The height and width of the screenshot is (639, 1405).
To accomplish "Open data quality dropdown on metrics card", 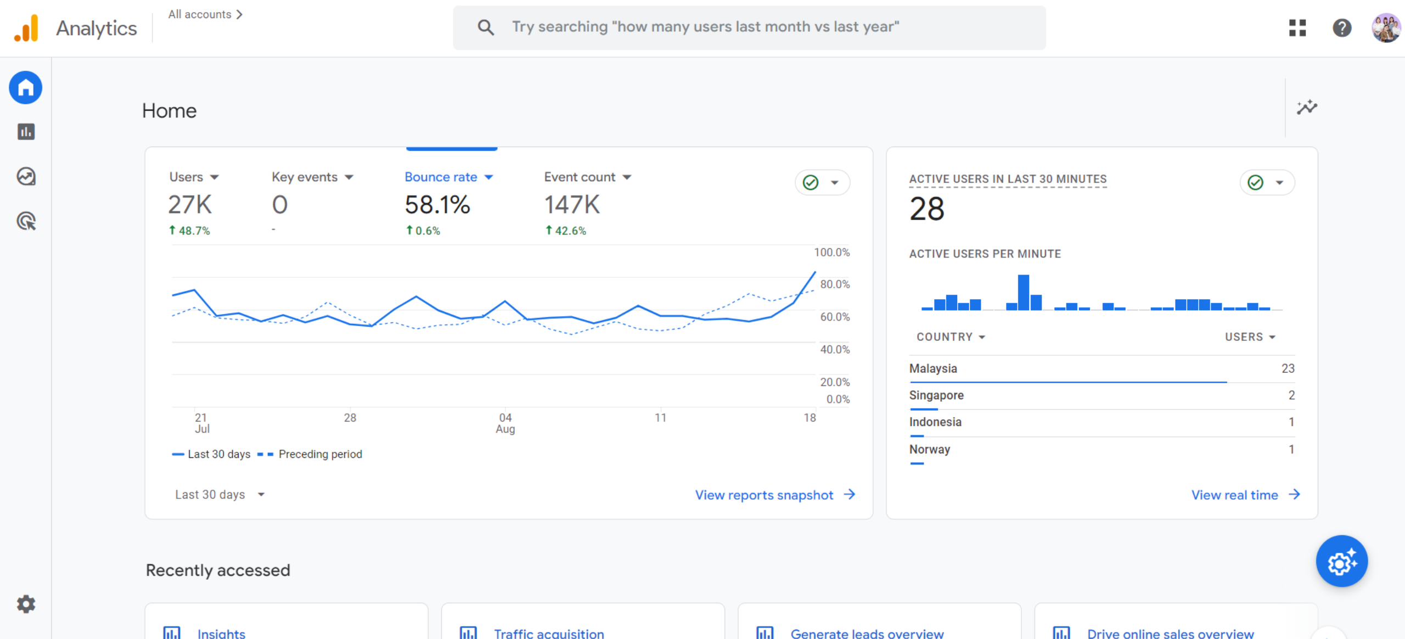I will coord(822,183).
